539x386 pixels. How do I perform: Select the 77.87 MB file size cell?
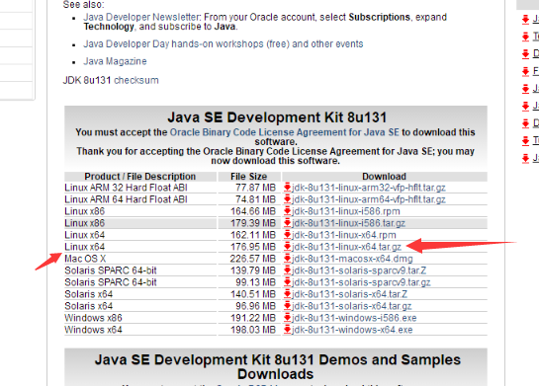(x=249, y=188)
